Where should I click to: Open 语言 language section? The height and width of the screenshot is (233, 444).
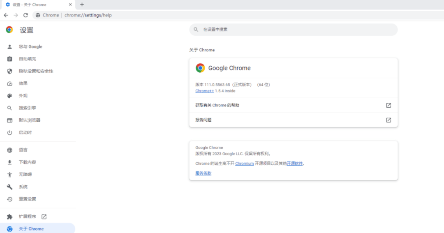38,150
